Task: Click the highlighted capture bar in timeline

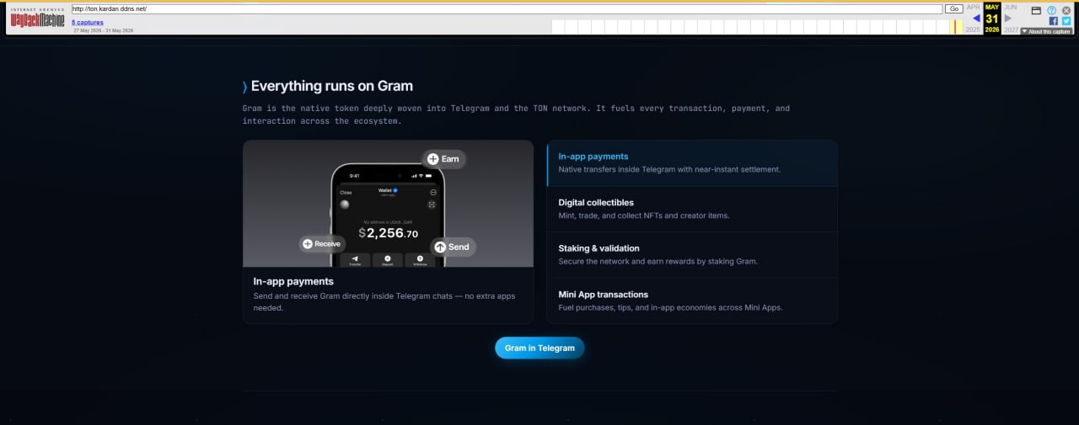Action: [954, 26]
